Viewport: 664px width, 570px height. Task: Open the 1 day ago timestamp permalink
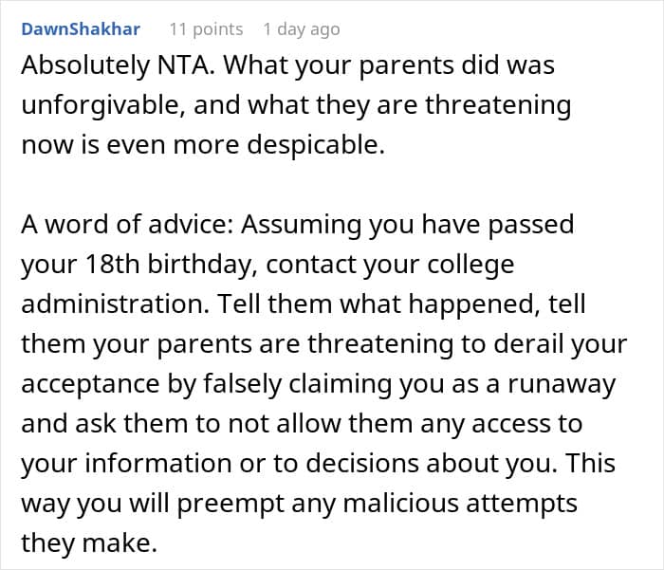pyautogui.click(x=302, y=29)
